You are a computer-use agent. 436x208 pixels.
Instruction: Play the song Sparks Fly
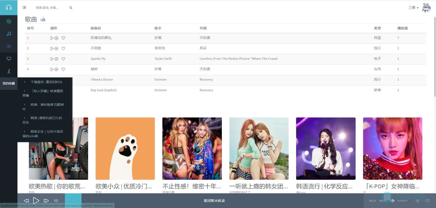pos(52,59)
